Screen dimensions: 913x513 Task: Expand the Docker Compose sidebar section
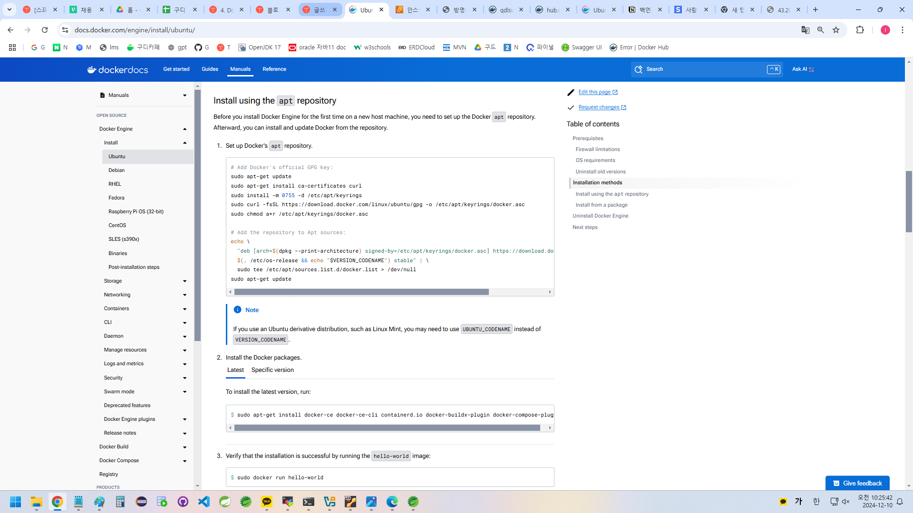click(185, 461)
